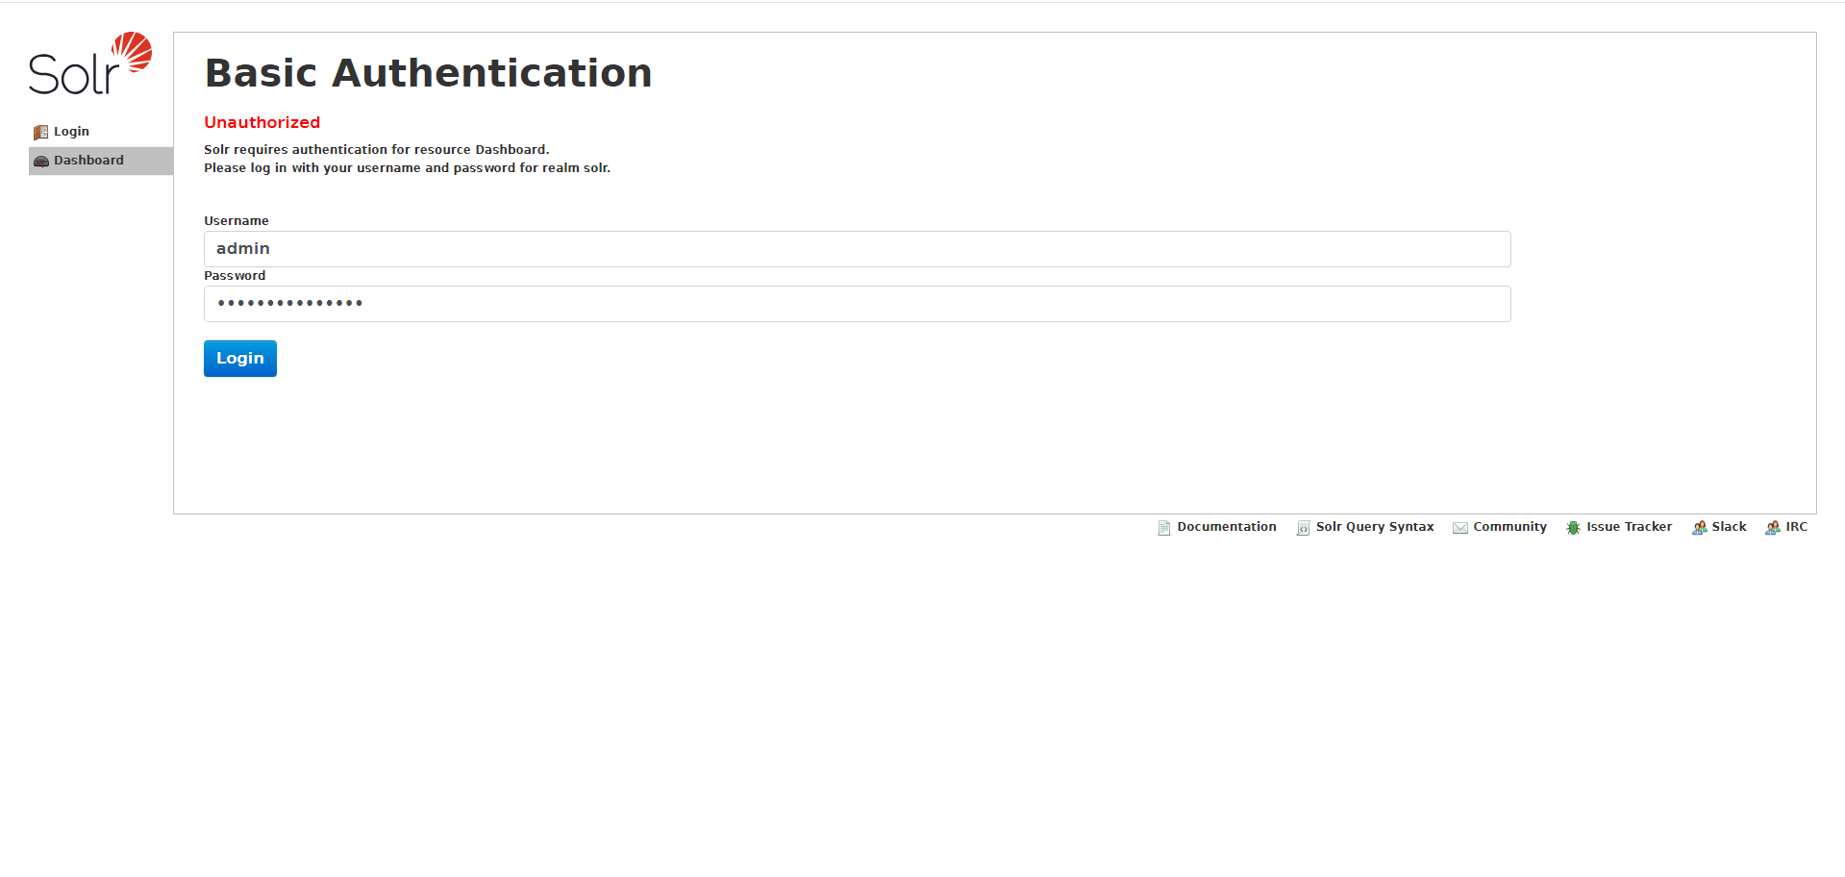Click the Login door icon in the sidebar

pos(40,132)
